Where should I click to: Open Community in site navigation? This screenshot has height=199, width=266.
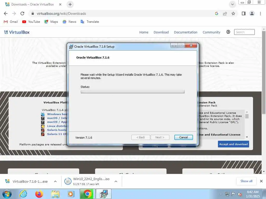[211, 32]
